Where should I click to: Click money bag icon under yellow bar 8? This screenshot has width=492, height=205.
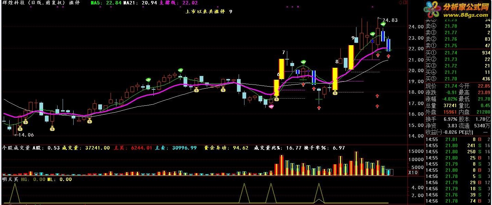click(335, 93)
